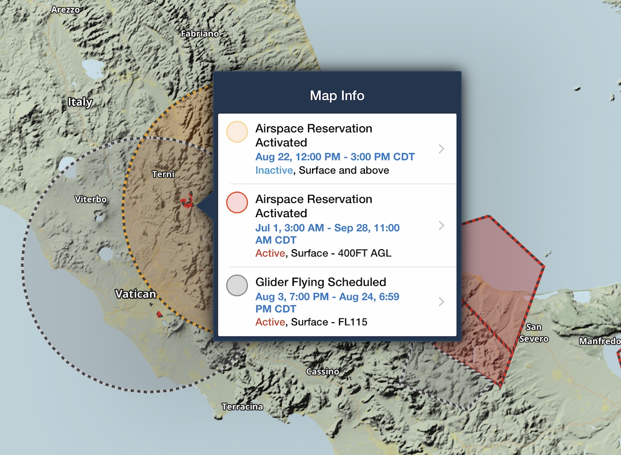Screen dimensions: 621x455
Task: Select the inactive Airspace Reservation Activated title
Action: tap(314, 135)
